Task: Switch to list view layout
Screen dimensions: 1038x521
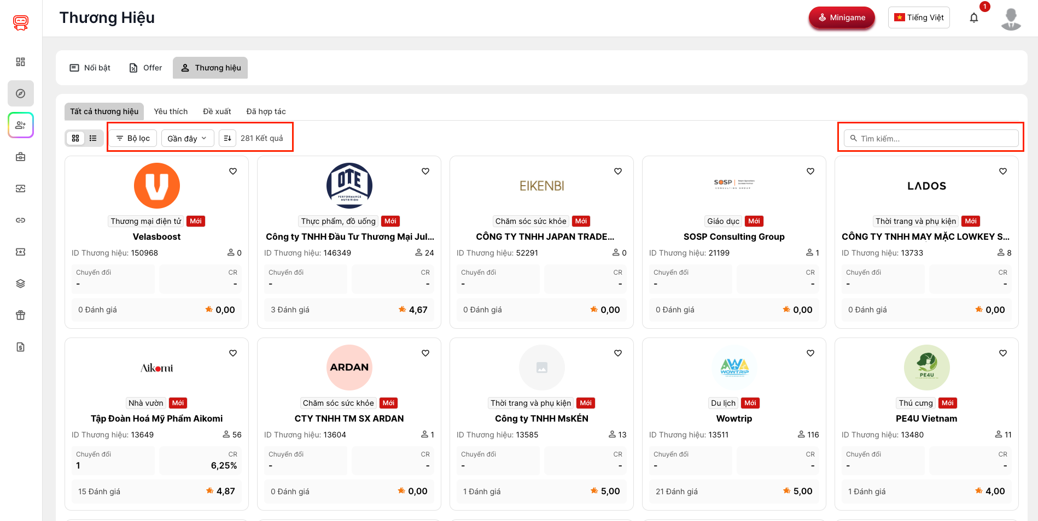Action: pyautogui.click(x=93, y=138)
